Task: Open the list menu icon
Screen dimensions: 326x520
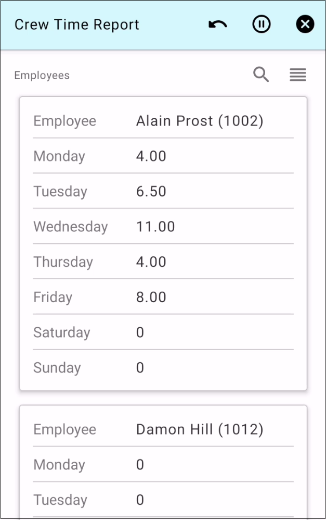Action: click(x=298, y=75)
